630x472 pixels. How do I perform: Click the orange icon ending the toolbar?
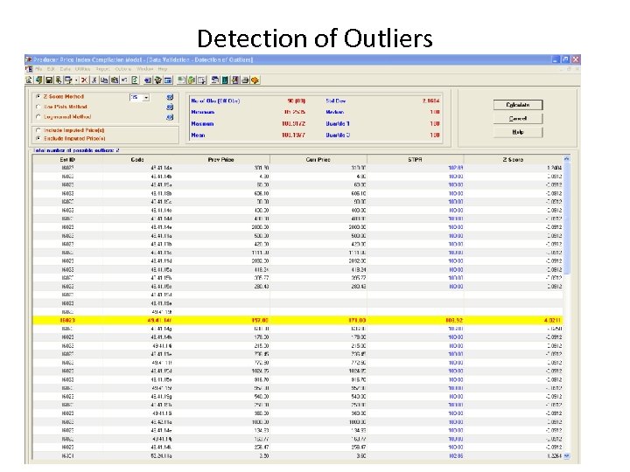point(255,80)
